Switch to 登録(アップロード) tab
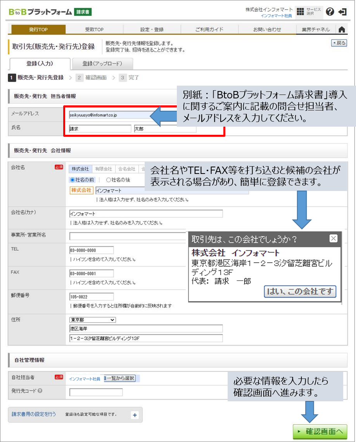356x442 pixels. [x=102, y=64]
